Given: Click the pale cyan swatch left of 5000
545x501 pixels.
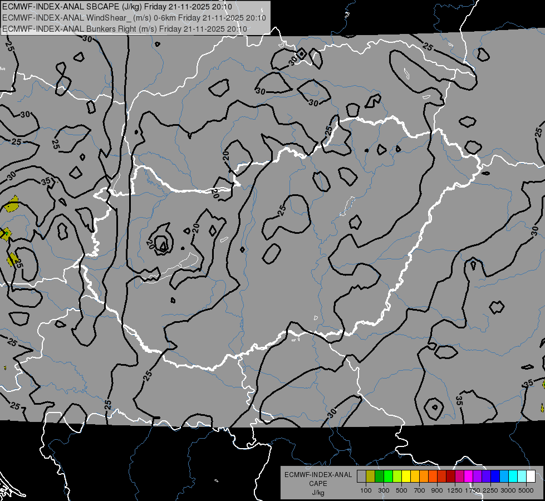Looking at the screenshot, I should coord(522,476).
